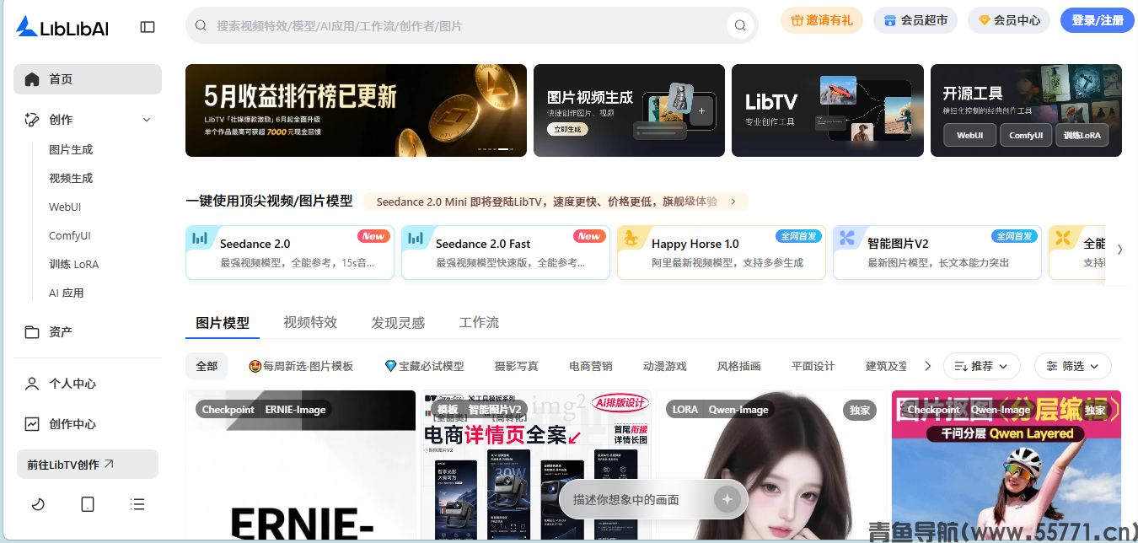Switch to the 视频特效 tab
Viewport: 1138px width, 543px height.
click(310, 322)
